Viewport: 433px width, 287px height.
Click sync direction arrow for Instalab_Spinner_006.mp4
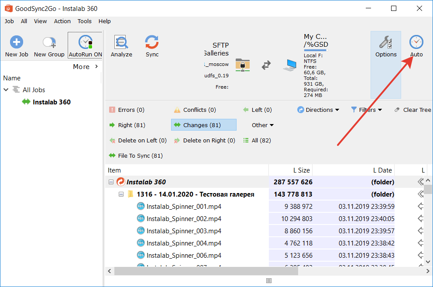pos(420,255)
